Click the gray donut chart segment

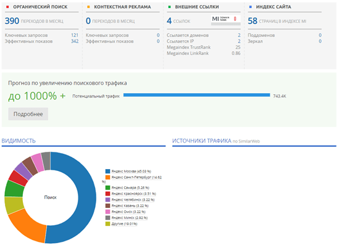(x=46, y=161)
